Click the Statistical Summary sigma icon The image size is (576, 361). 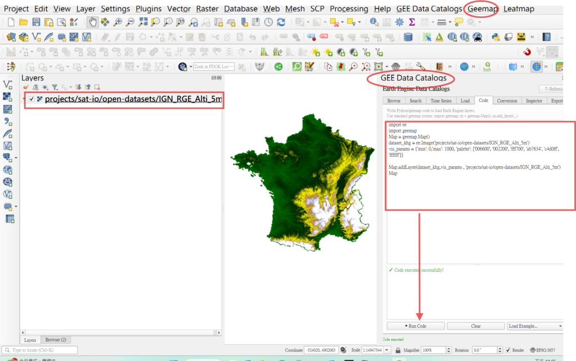[x=412, y=22]
